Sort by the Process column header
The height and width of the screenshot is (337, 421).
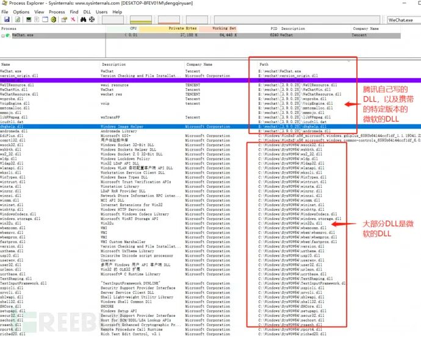click(53, 29)
